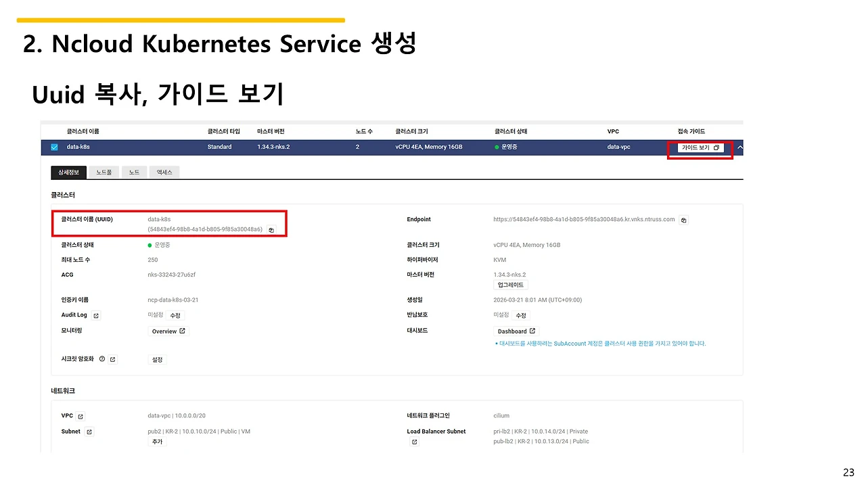Screen dimensions: 866x487
Task: Click the UUID text under data-k8s
Action: point(205,229)
